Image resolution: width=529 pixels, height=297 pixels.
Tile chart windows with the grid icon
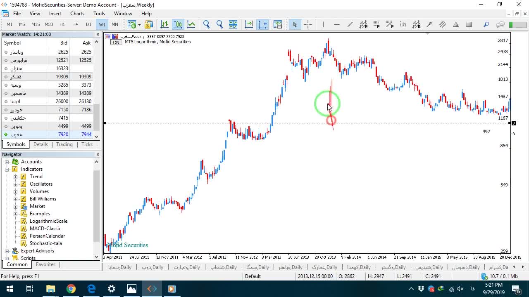(233, 24)
